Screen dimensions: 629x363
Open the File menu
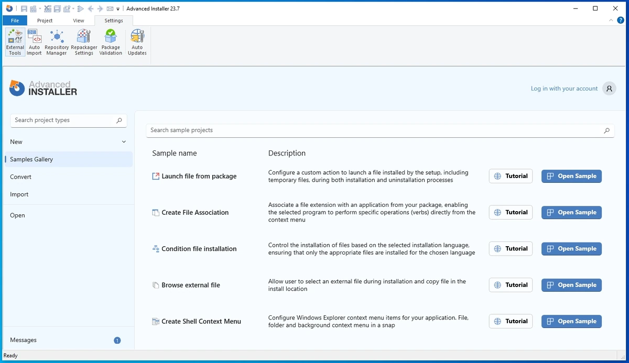point(15,20)
